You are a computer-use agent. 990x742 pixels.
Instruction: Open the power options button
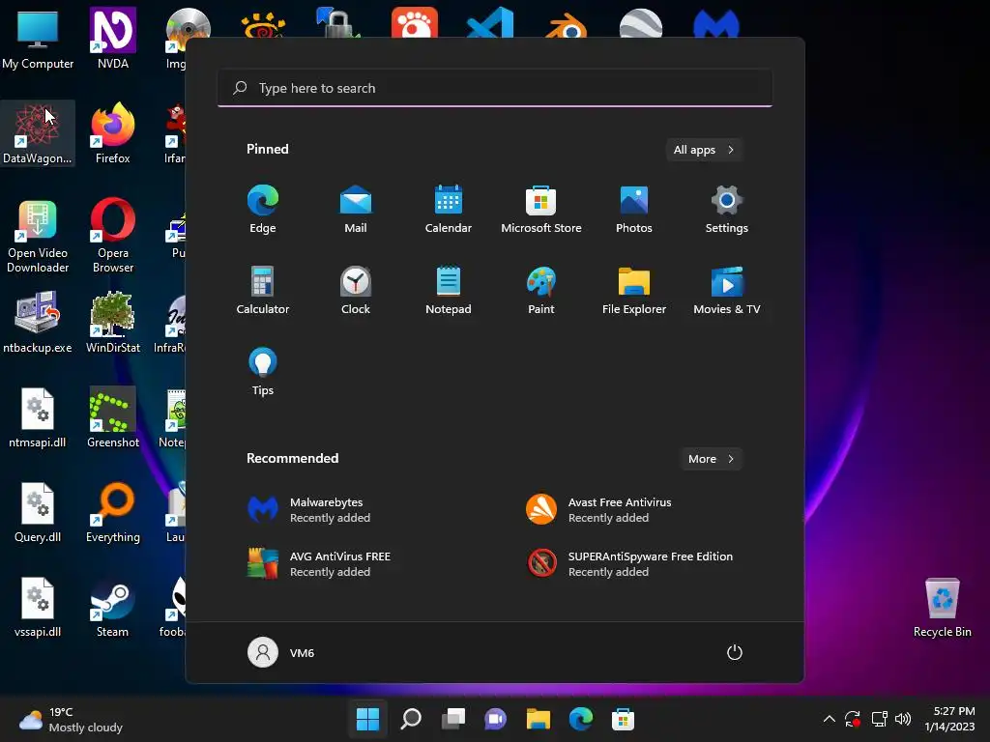pos(735,652)
